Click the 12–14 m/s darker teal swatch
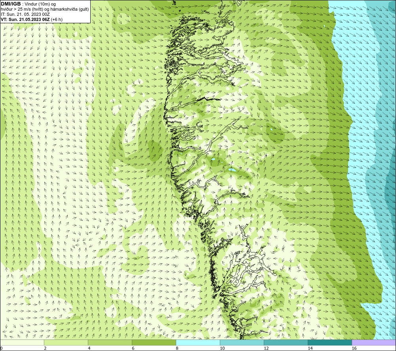This screenshot has width=396, height=351. (x=286, y=342)
